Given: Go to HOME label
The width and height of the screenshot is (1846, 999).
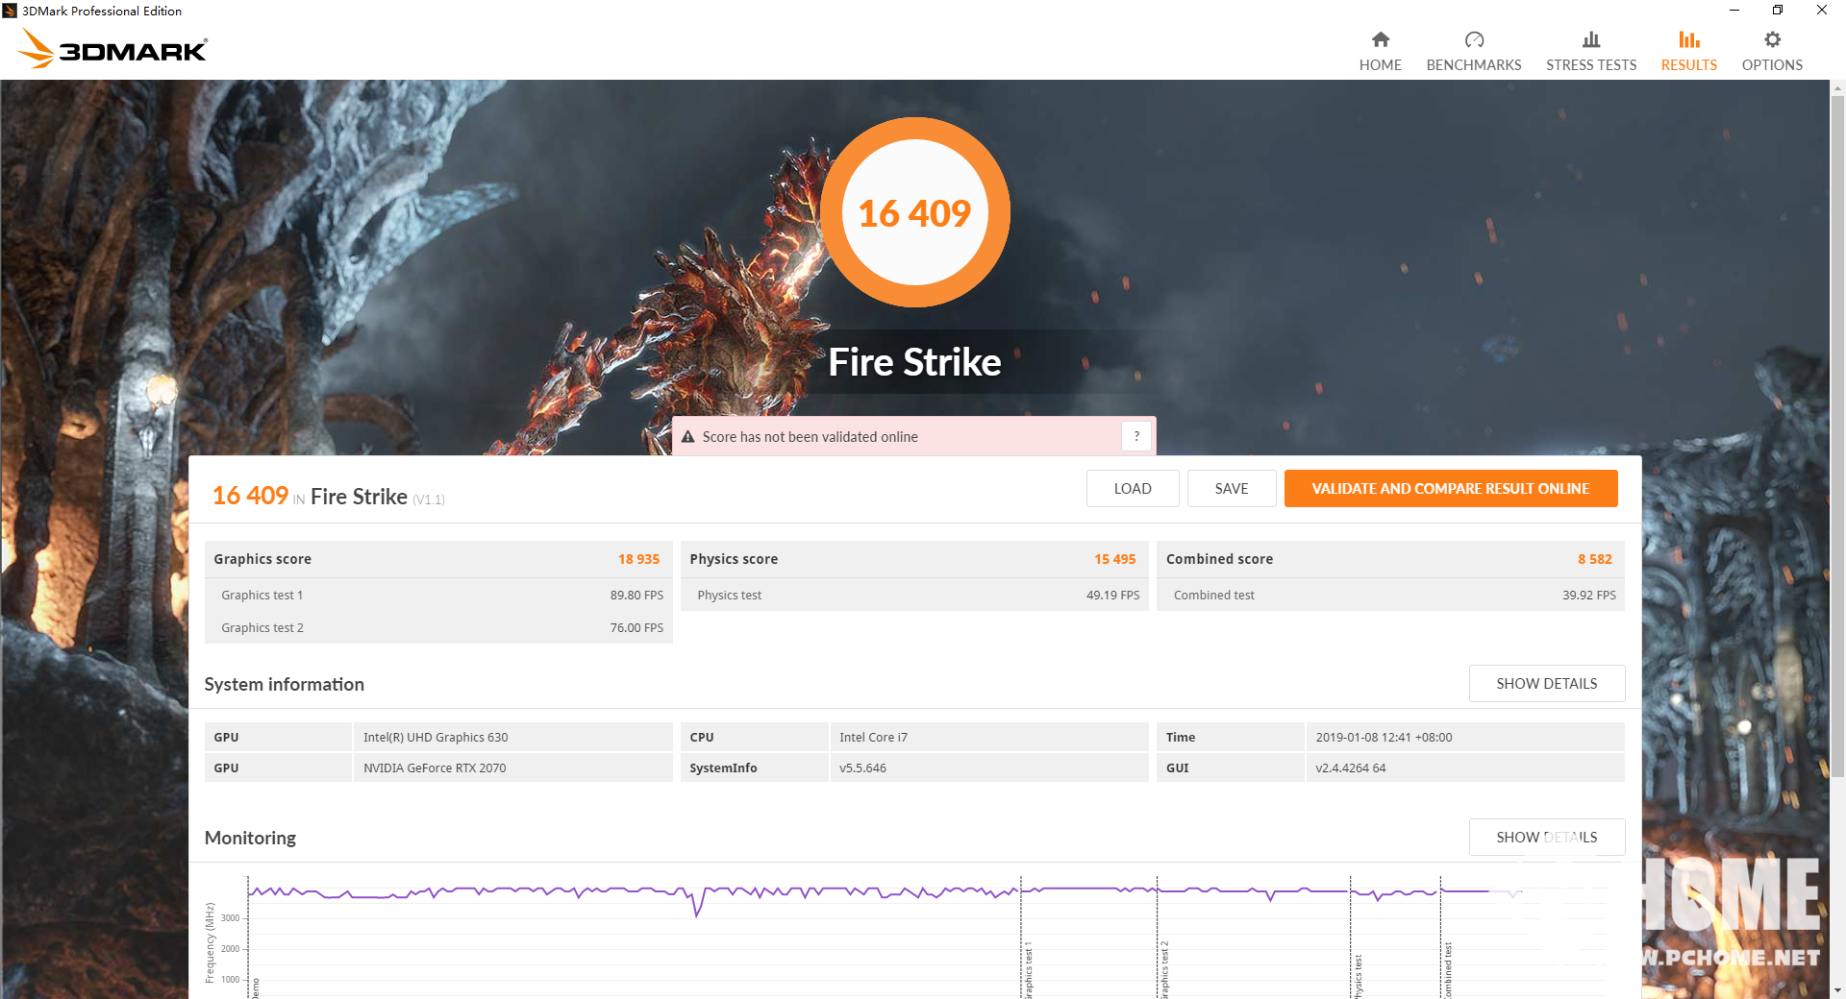Looking at the screenshot, I should (1380, 65).
